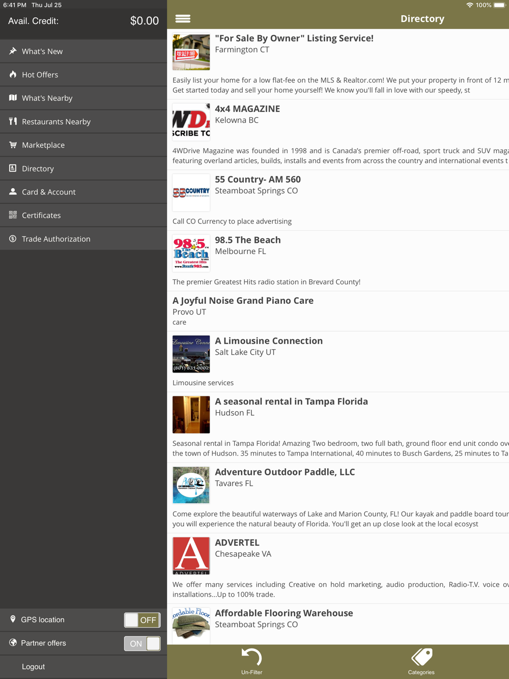Image resolution: width=509 pixels, height=679 pixels.
Task: Open Card & Account section
Action: point(83,192)
